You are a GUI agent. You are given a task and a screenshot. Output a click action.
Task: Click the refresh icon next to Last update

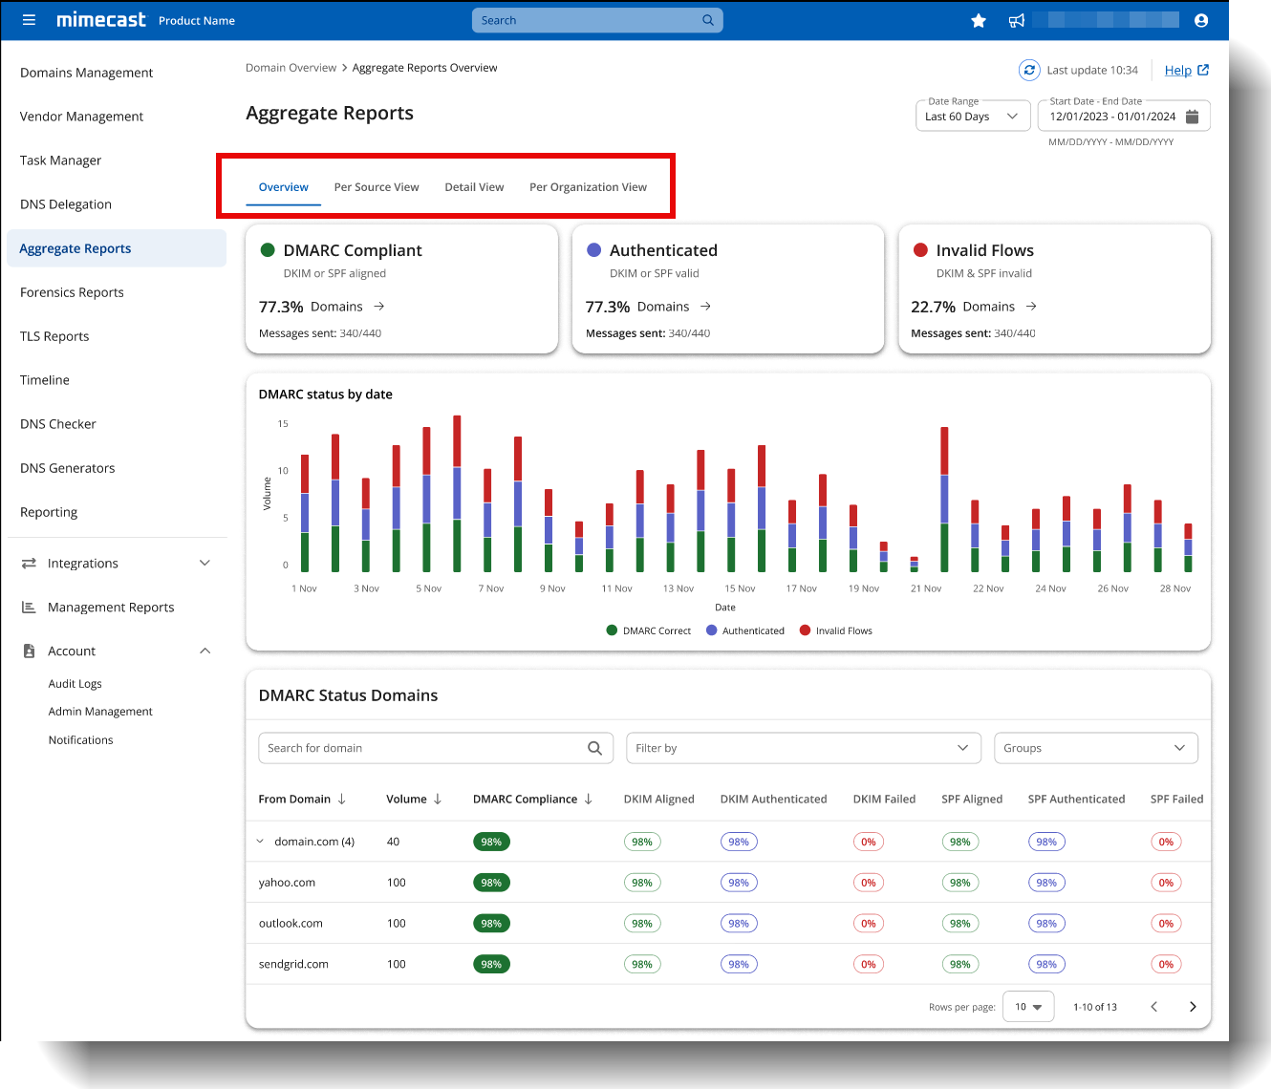point(1029,70)
